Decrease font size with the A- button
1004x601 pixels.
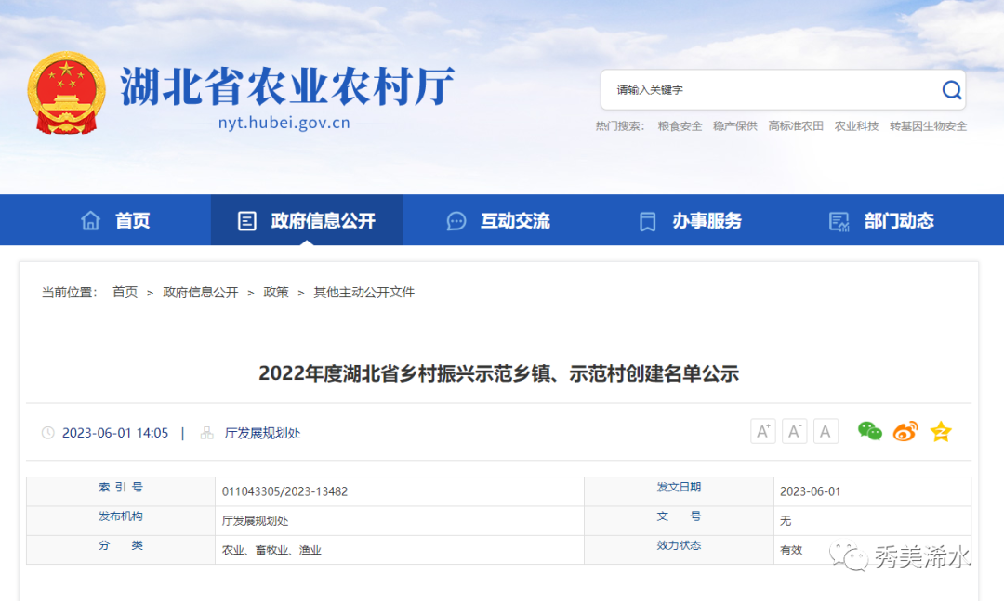pos(794,430)
